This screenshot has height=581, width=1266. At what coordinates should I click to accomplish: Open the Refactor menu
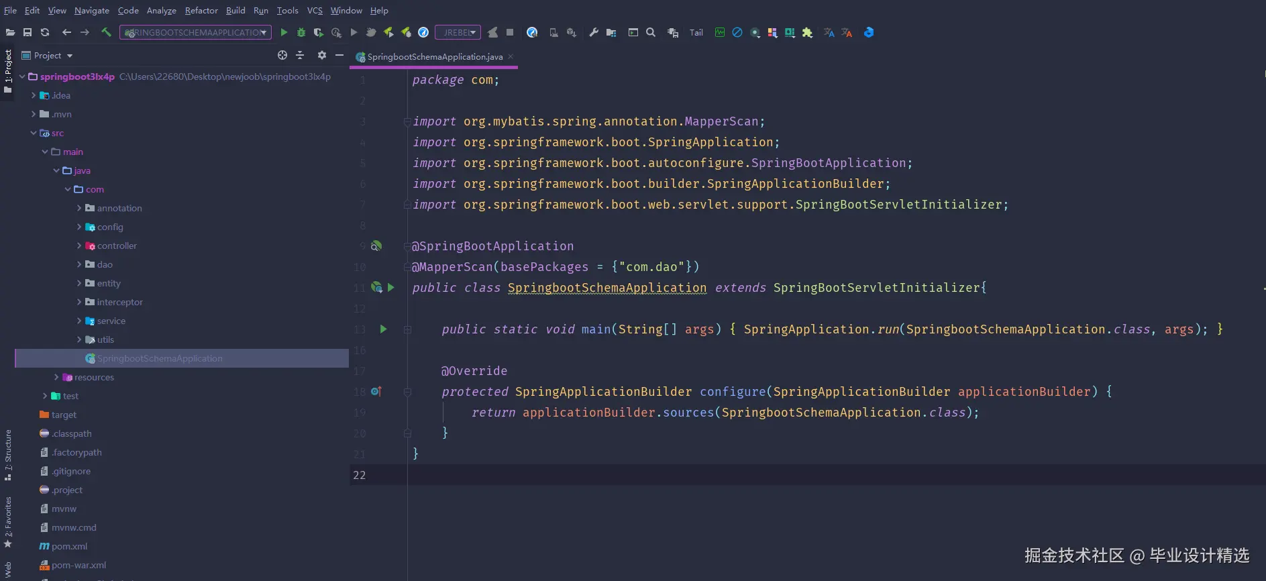click(x=201, y=10)
